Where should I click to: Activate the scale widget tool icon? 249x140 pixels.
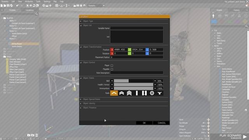pyautogui.click(x=37, y=5)
